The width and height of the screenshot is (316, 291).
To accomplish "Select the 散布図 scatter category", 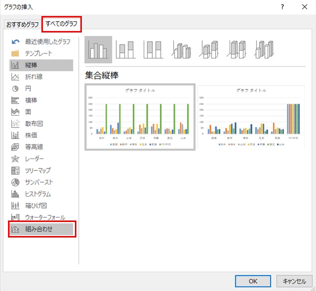I will [x=41, y=123].
